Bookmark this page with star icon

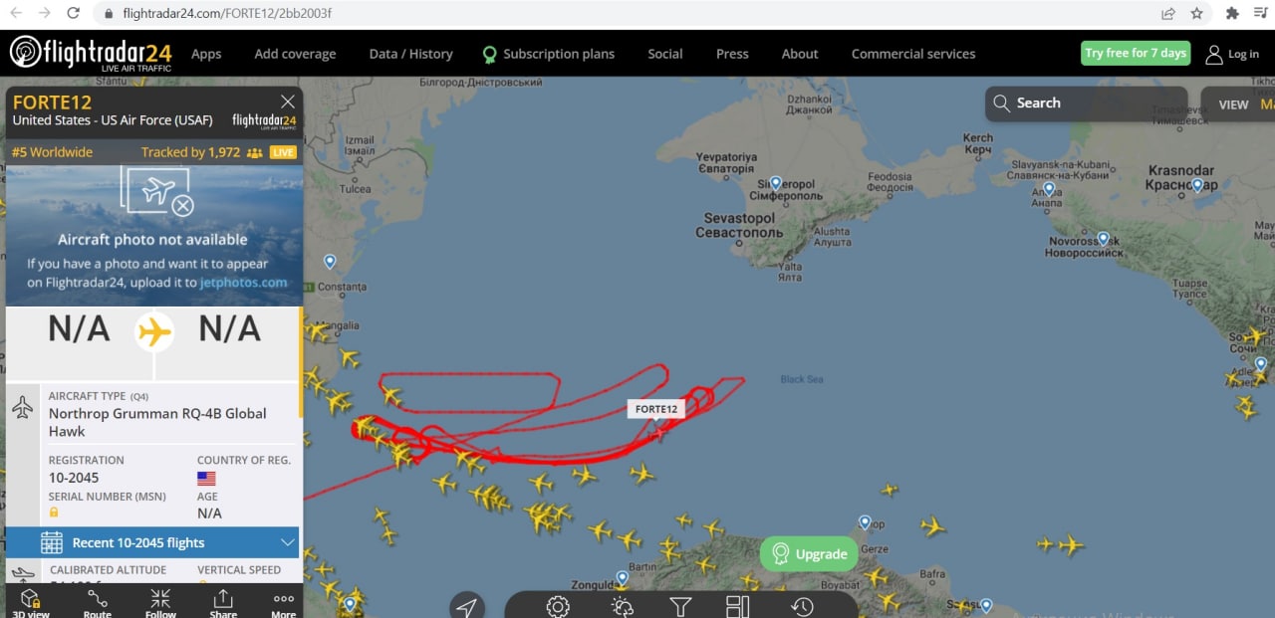(x=1197, y=14)
